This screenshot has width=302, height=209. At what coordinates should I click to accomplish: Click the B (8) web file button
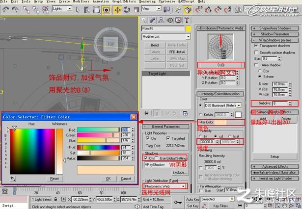(220, 65)
